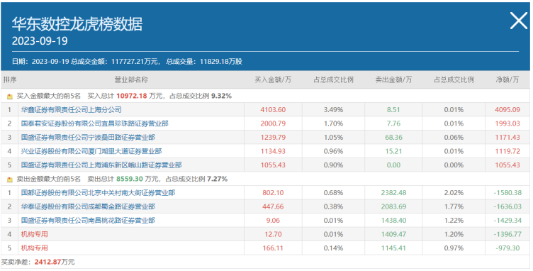Click the 营业部名称 column header
Image resolution: width=533 pixels, height=271 pixels.
131,79
